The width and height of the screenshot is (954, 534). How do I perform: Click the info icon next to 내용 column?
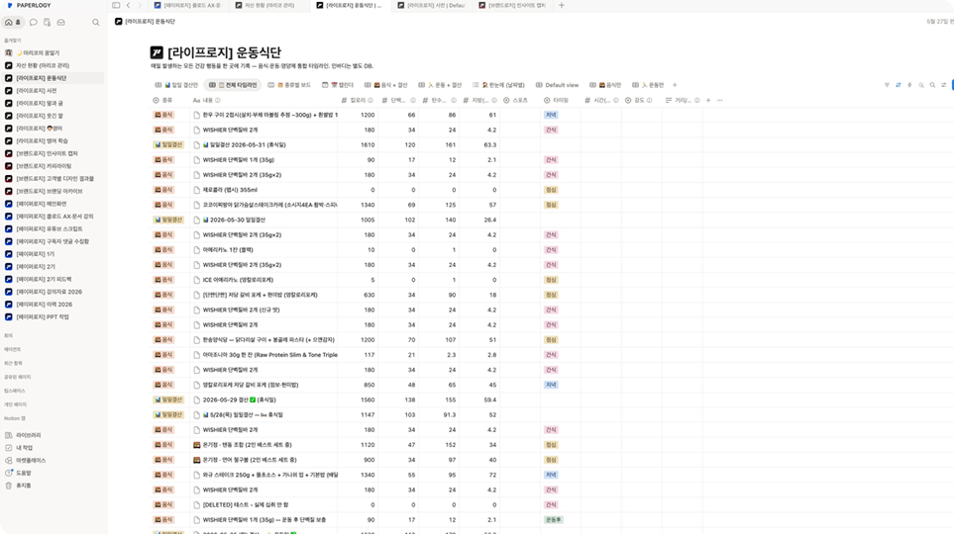217,100
